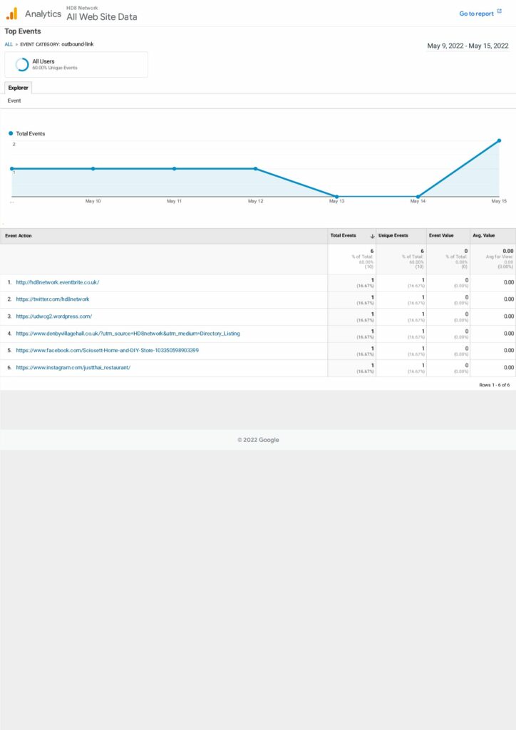Open the justthai_restaurant Instagram link

[x=73, y=368]
